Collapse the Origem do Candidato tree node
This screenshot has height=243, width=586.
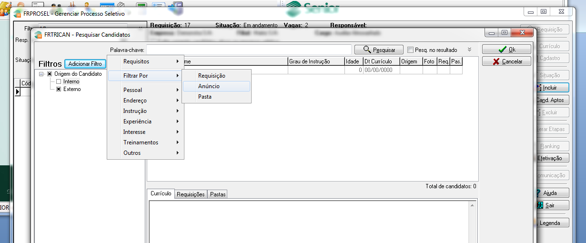pos(42,74)
